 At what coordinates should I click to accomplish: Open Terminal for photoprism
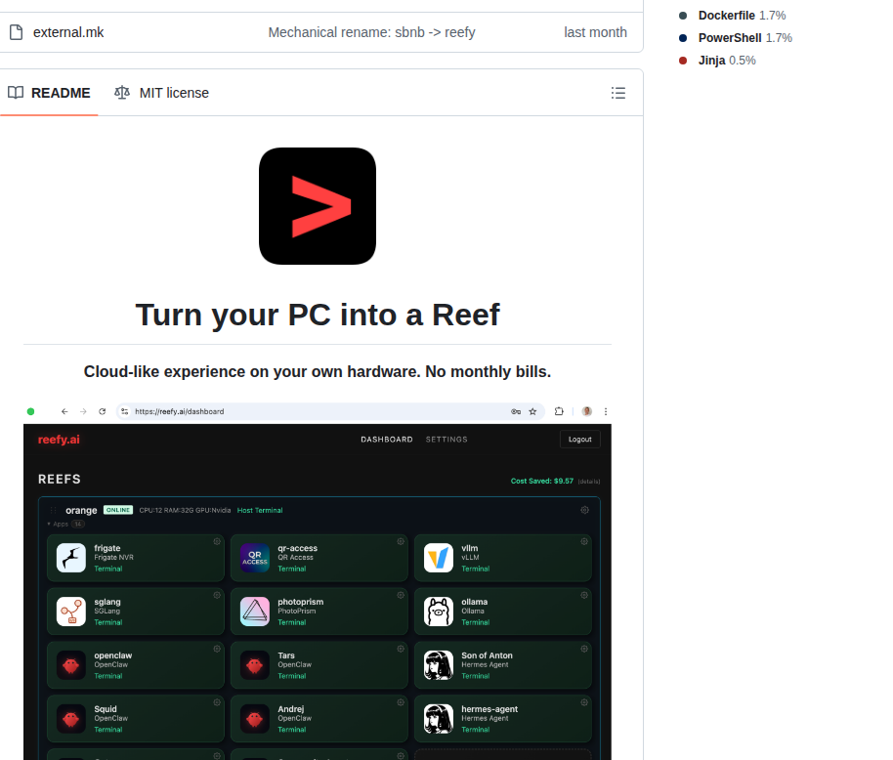coord(291,622)
